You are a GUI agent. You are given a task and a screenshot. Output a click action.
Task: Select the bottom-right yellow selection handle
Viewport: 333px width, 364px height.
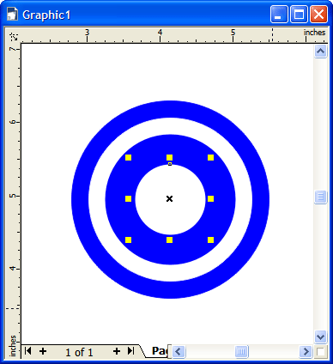(x=210, y=240)
